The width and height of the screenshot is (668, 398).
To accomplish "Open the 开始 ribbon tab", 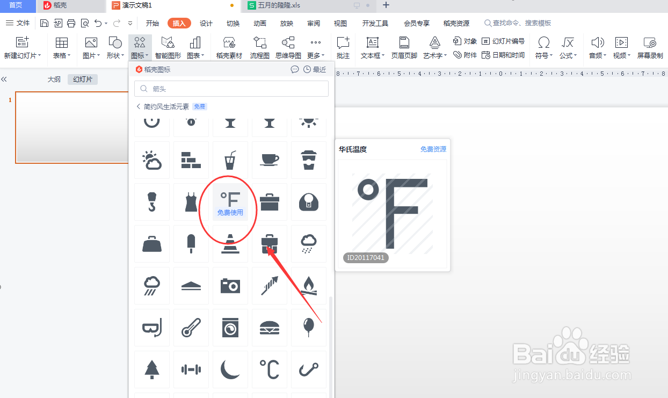I will coord(153,23).
